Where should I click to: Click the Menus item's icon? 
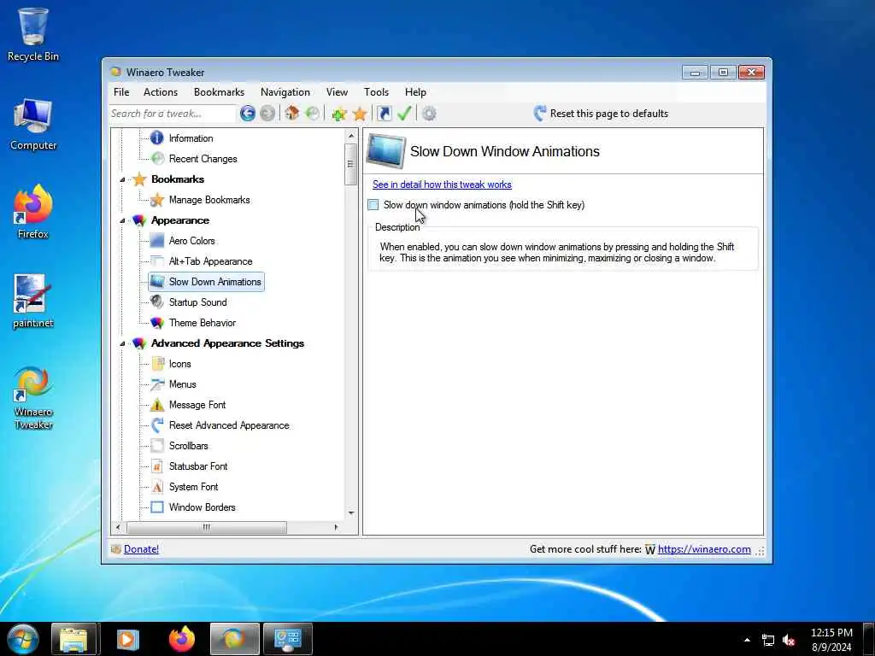157,384
